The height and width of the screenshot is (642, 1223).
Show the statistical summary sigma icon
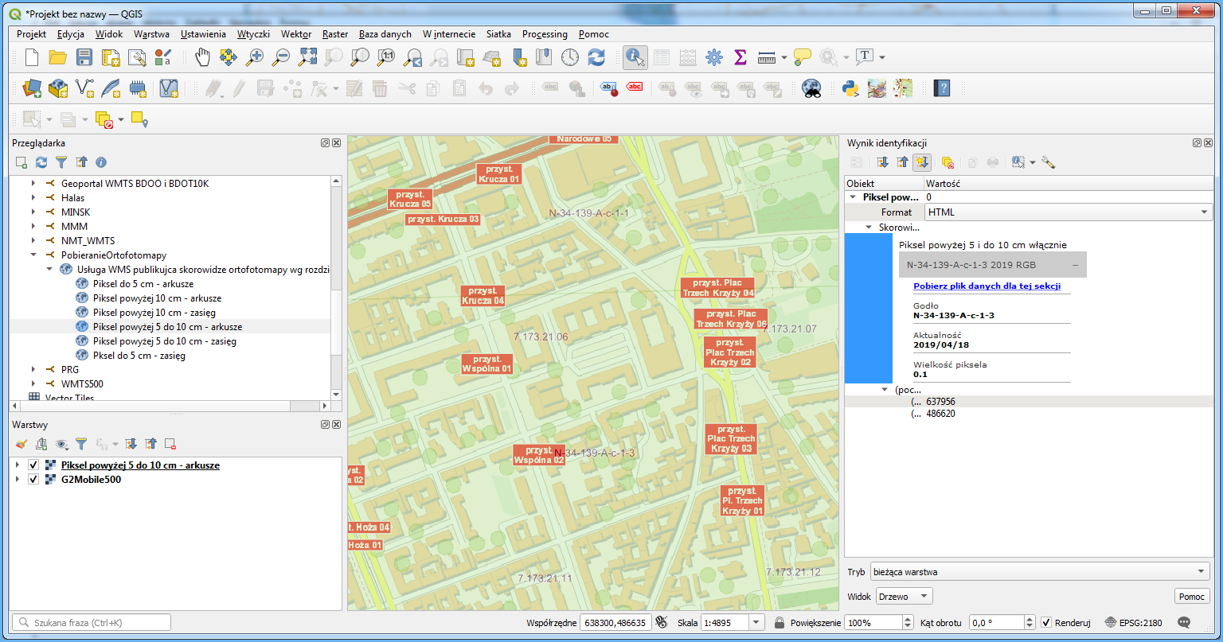click(x=740, y=56)
